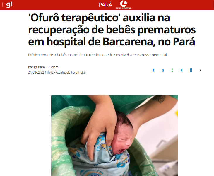Screen dimensions: 214x176
Task: Share article on Facebook
Action: (153, 70)
